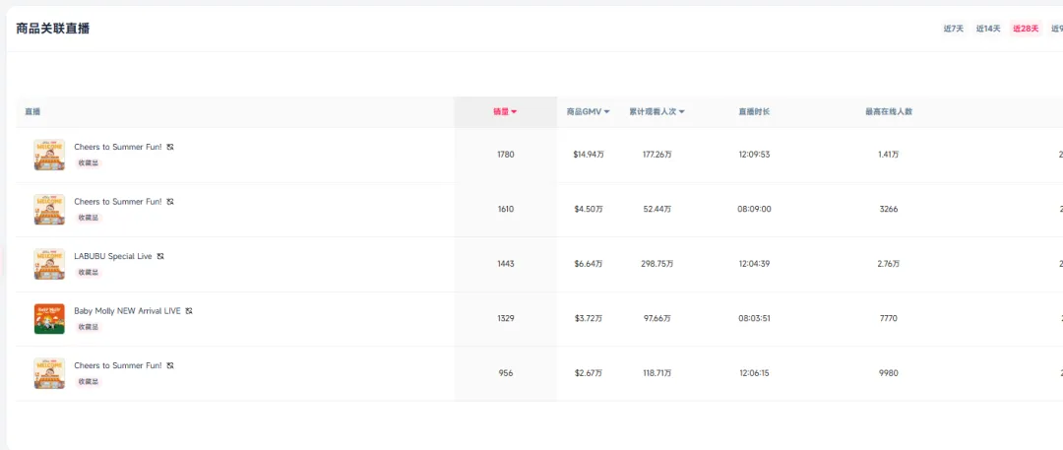
Task: Select the GMV value $4.50万
Action: pyautogui.click(x=589, y=209)
